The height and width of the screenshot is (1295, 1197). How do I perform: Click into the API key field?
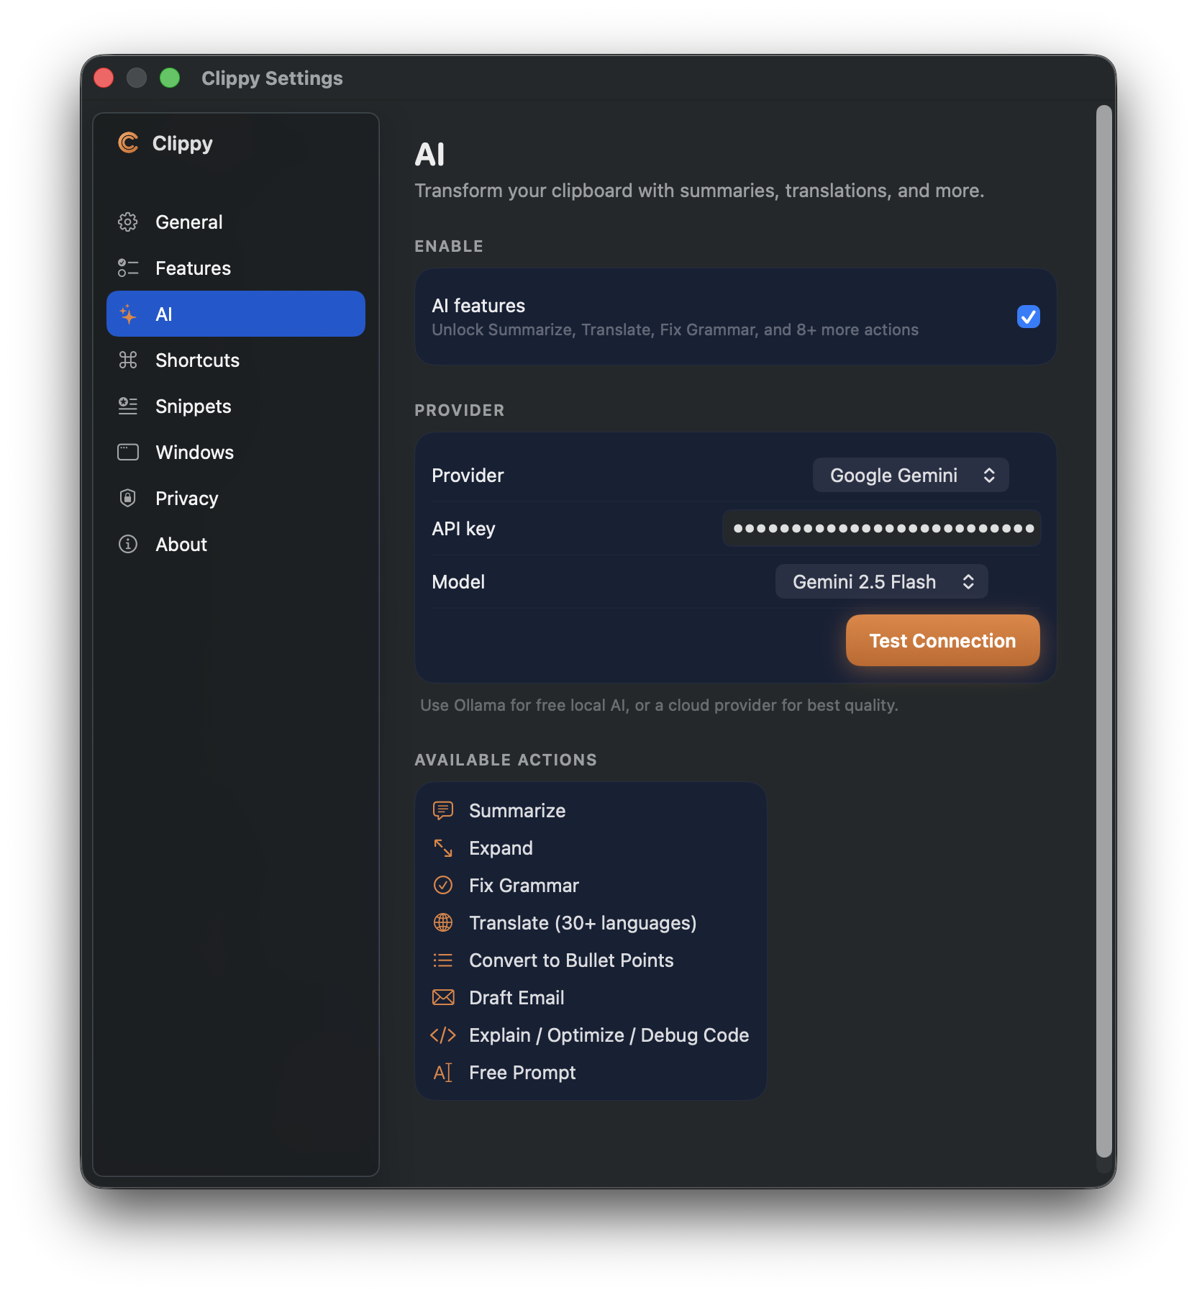click(882, 528)
